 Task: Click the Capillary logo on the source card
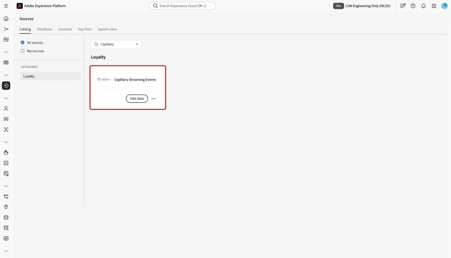[104, 79]
